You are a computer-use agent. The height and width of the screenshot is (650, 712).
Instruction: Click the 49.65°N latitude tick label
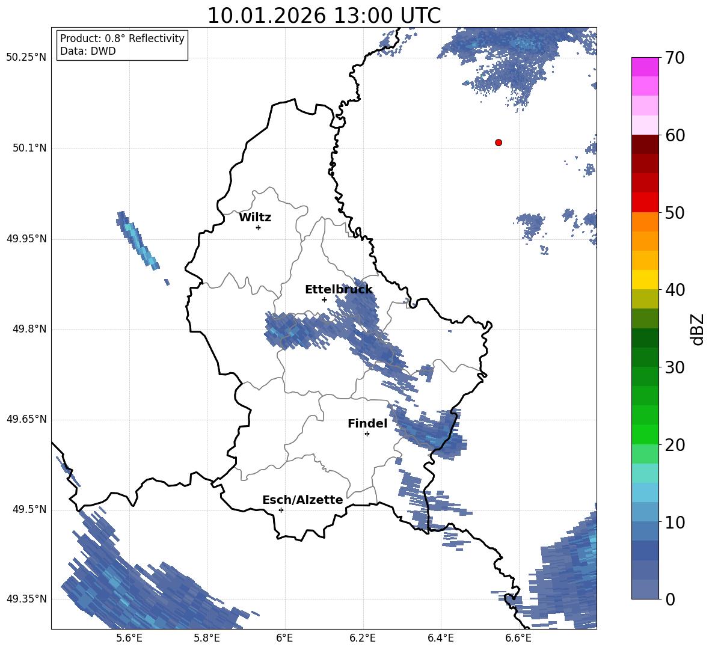click(x=26, y=419)
